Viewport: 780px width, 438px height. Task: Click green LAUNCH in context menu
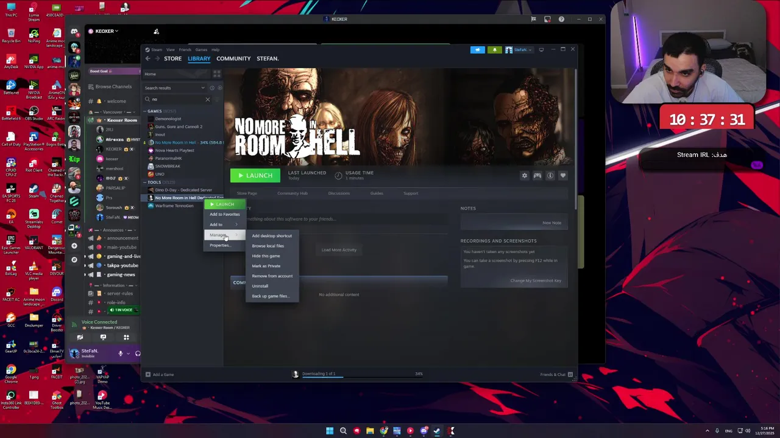point(224,204)
